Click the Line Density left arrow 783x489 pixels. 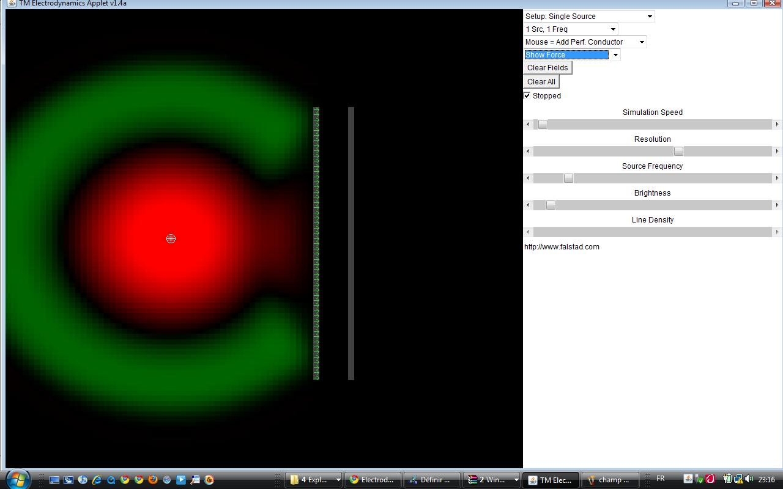(x=529, y=232)
